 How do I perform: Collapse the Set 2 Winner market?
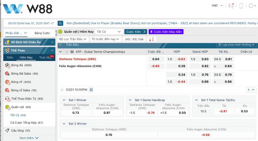click(64, 124)
